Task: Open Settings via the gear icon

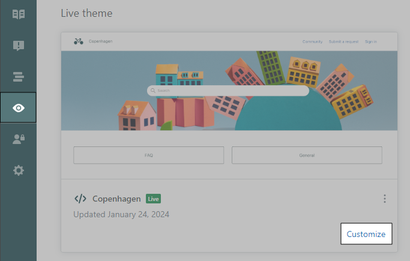Action: tap(18, 170)
